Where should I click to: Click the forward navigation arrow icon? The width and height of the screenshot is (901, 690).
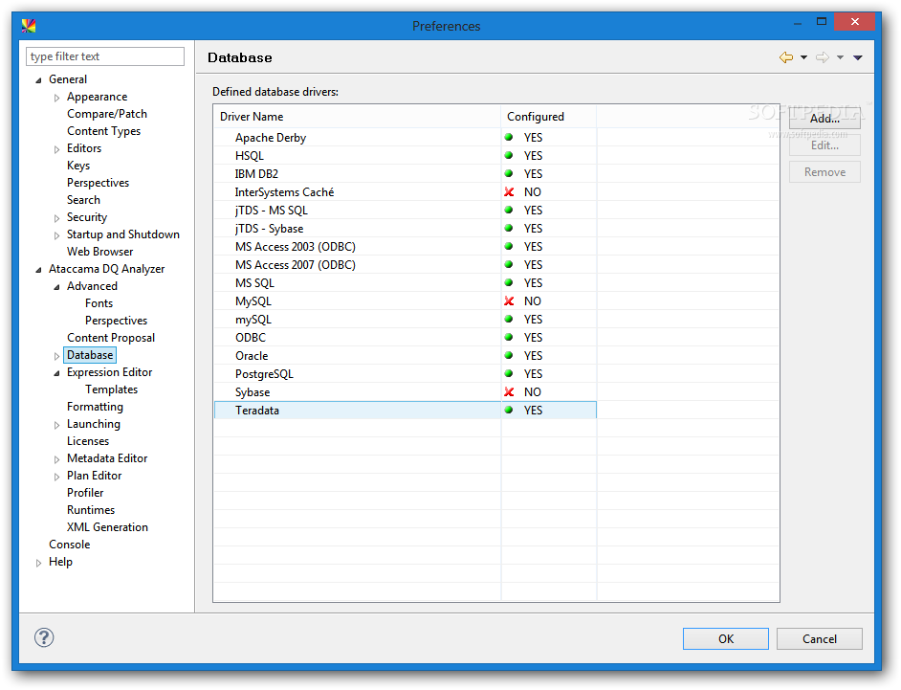pos(823,57)
